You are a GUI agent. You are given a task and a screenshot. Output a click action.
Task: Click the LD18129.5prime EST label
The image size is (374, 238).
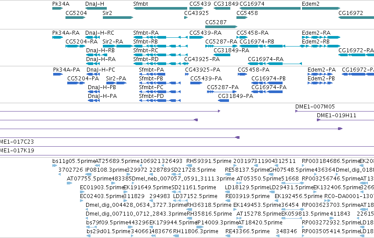click(x=247, y=188)
